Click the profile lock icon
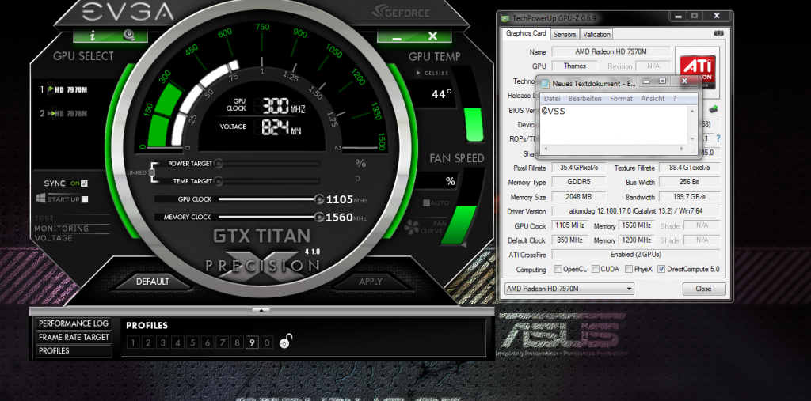Viewport: 811px width, 401px height. (285, 341)
